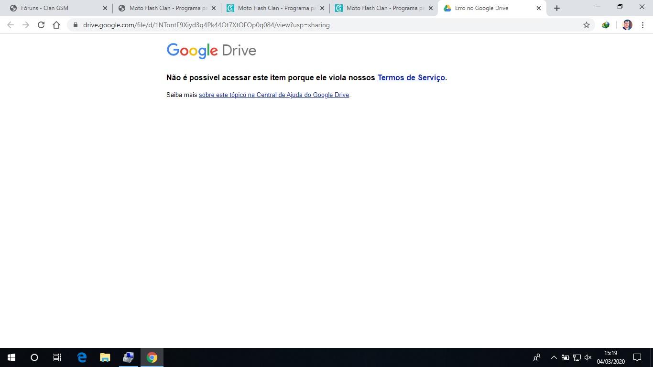The image size is (653, 367).
Task: Open the Central de Ajuda do Google Drive link
Action: pos(274,95)
